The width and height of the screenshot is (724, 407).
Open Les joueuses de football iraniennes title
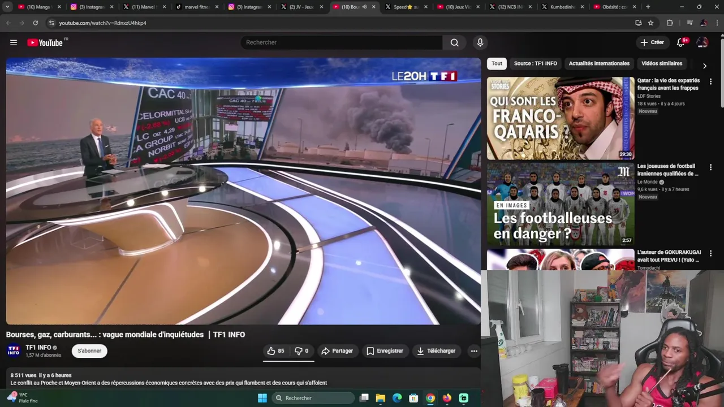point(668,170)
